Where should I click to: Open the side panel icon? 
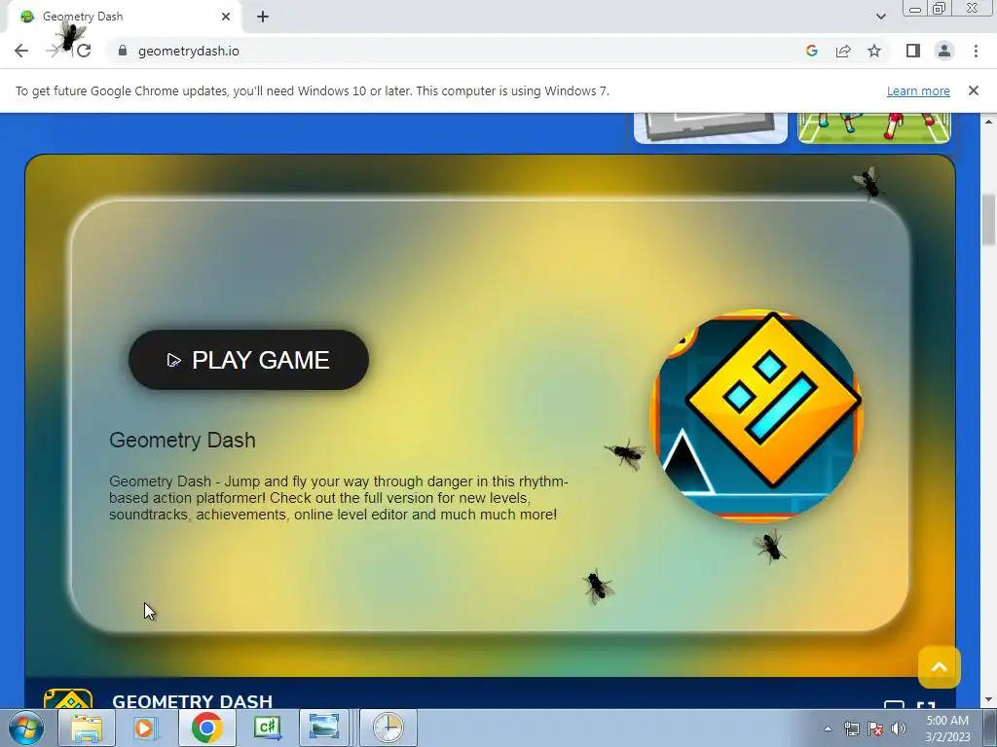click(913, 51)
